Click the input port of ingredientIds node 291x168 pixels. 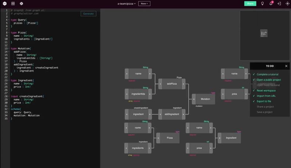click(x=127, y=94)
